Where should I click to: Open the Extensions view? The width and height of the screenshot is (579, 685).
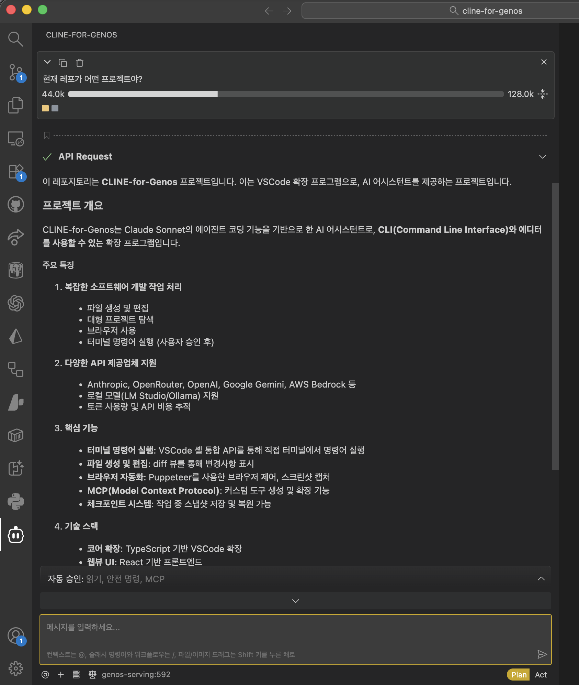(15, 172)
